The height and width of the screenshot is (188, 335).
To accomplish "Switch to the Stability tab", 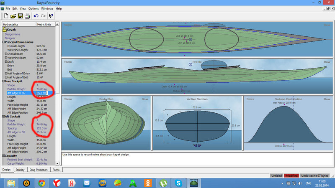I will tap(20, 170).
